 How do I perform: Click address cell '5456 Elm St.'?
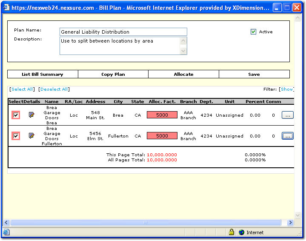[95, 136]
